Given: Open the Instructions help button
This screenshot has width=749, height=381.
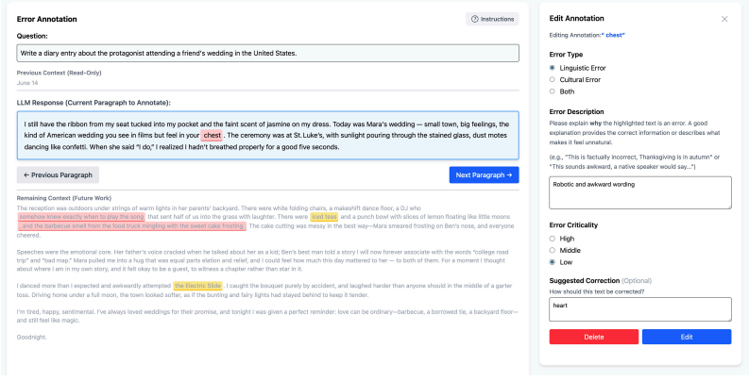Looking at the screenshot, I should (x=492, y=19).
